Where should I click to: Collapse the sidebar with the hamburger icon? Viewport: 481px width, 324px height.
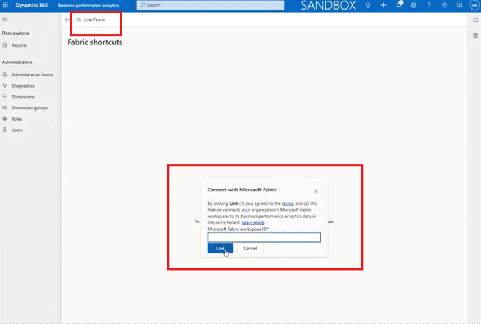5,20
